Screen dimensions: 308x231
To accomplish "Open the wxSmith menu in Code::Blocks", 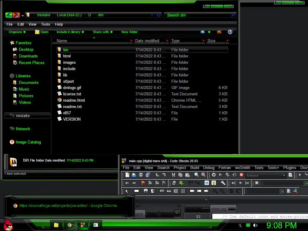I will (243, 168).
